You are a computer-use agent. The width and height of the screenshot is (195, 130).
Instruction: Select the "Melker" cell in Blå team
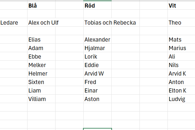[37, 65]
